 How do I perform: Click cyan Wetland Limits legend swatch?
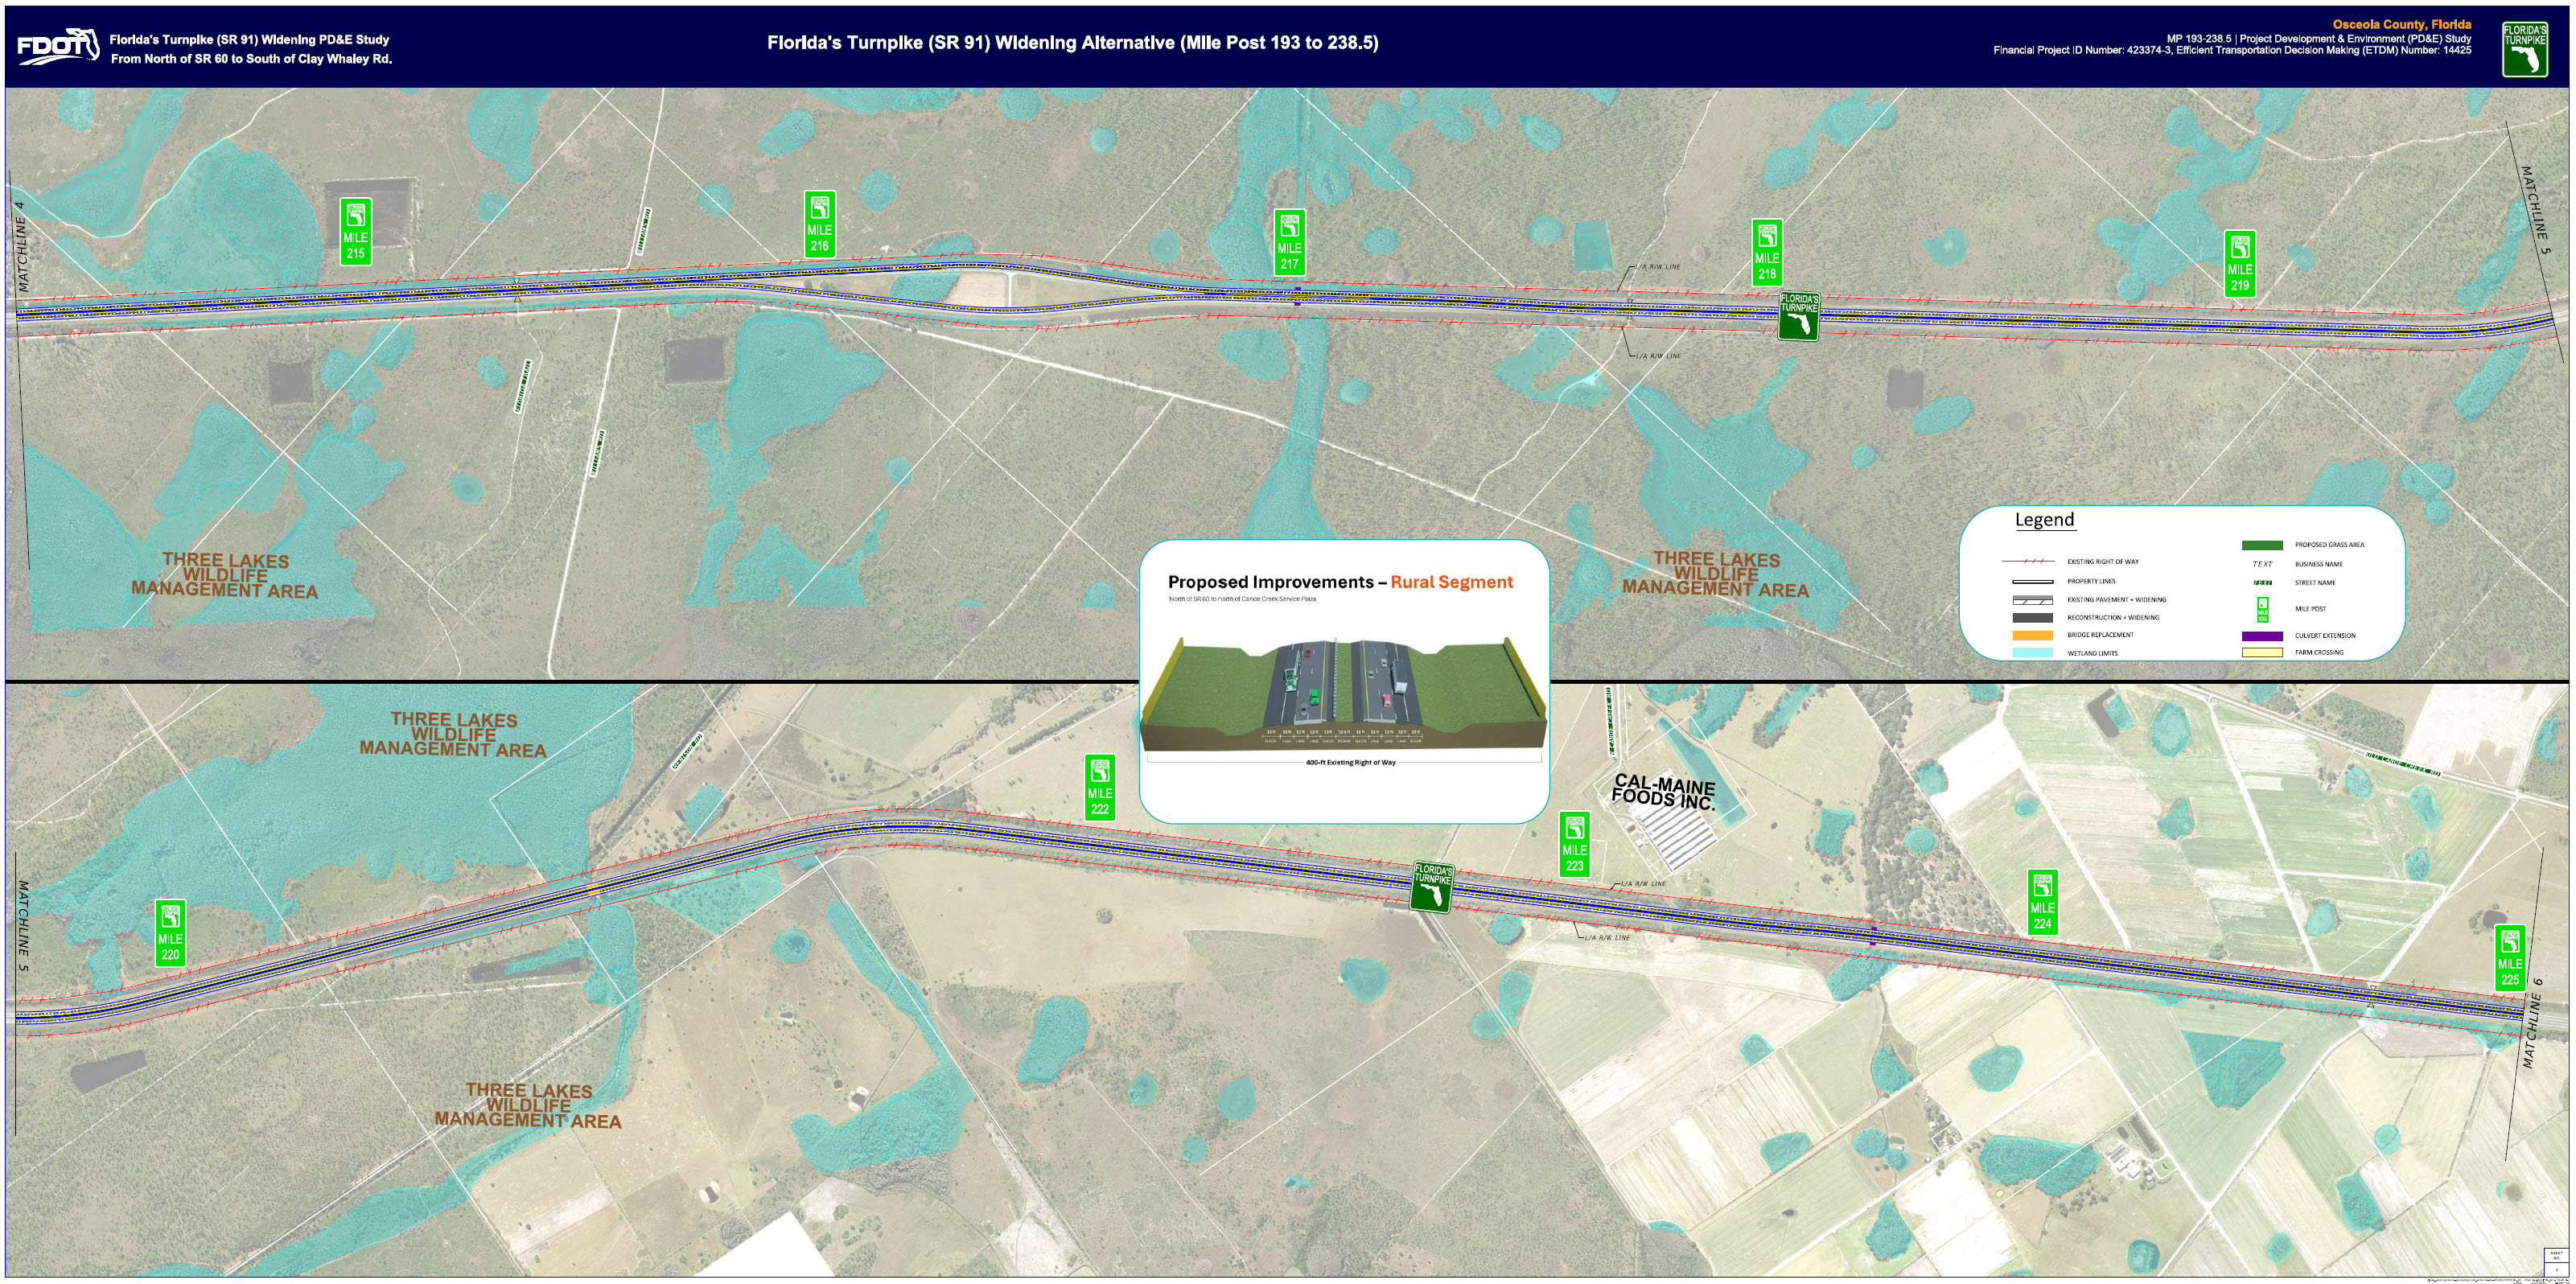(2032, 653)
